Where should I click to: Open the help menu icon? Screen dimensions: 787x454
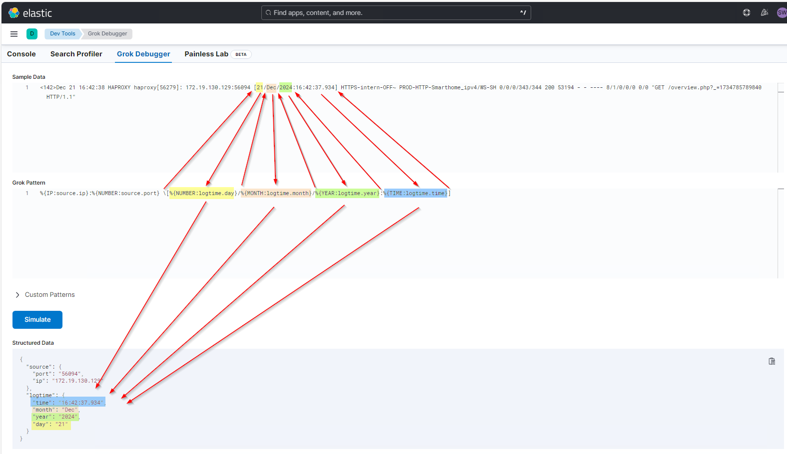[747, 13]
